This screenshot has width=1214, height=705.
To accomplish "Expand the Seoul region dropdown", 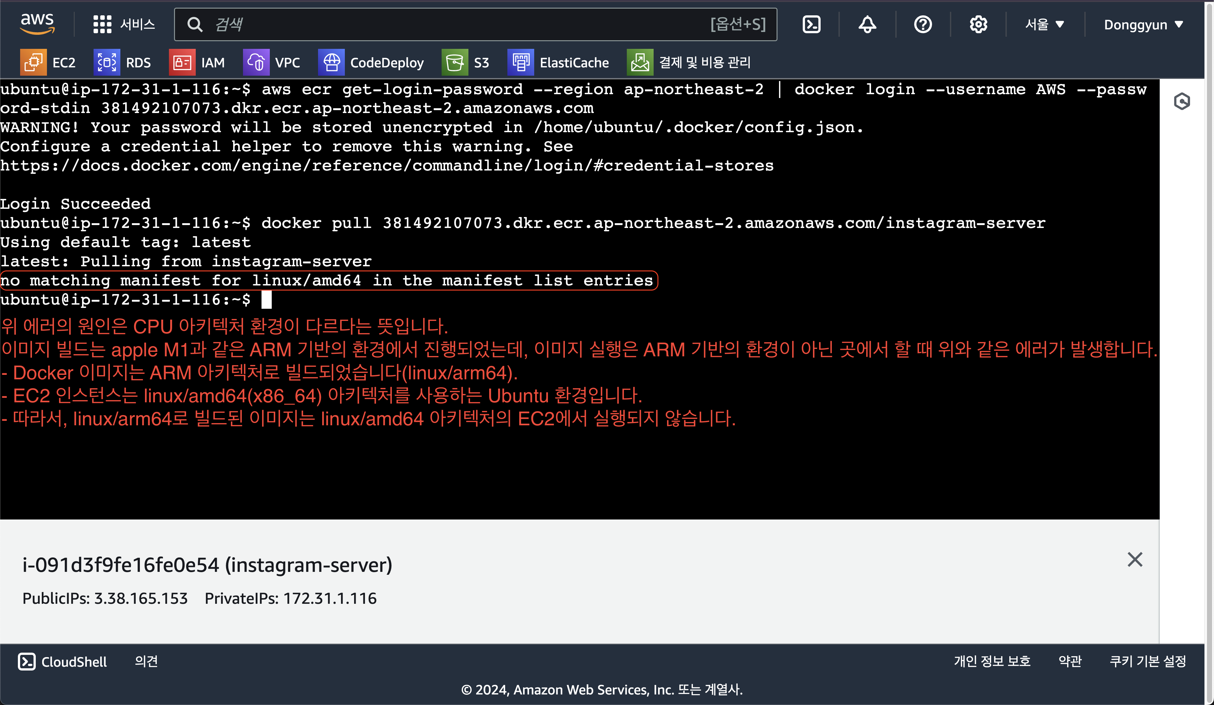I will point(1044,24).
